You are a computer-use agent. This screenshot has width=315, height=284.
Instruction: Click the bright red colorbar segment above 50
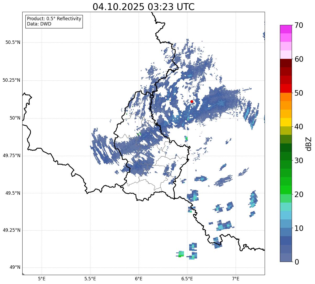[x=286, y=89]
